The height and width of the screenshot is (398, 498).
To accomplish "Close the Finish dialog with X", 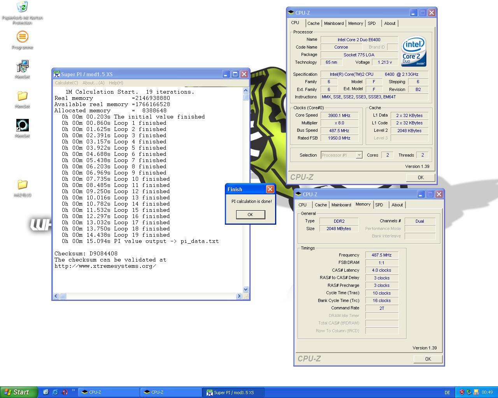I will coord(270,189).
